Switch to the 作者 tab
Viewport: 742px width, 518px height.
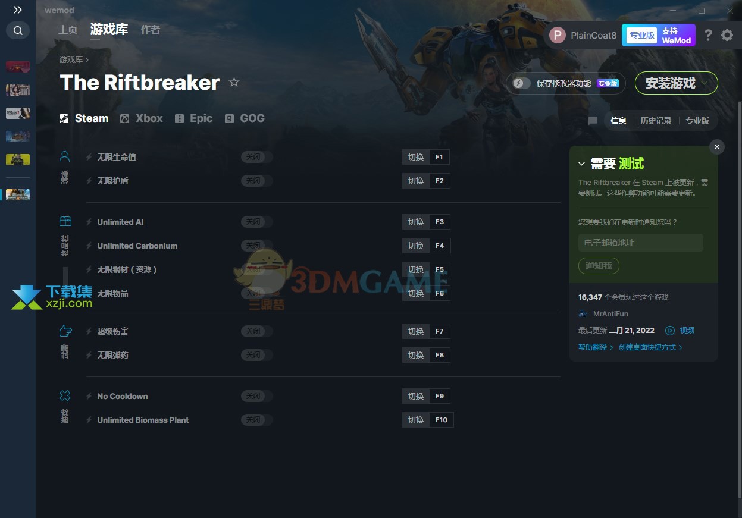151,30
